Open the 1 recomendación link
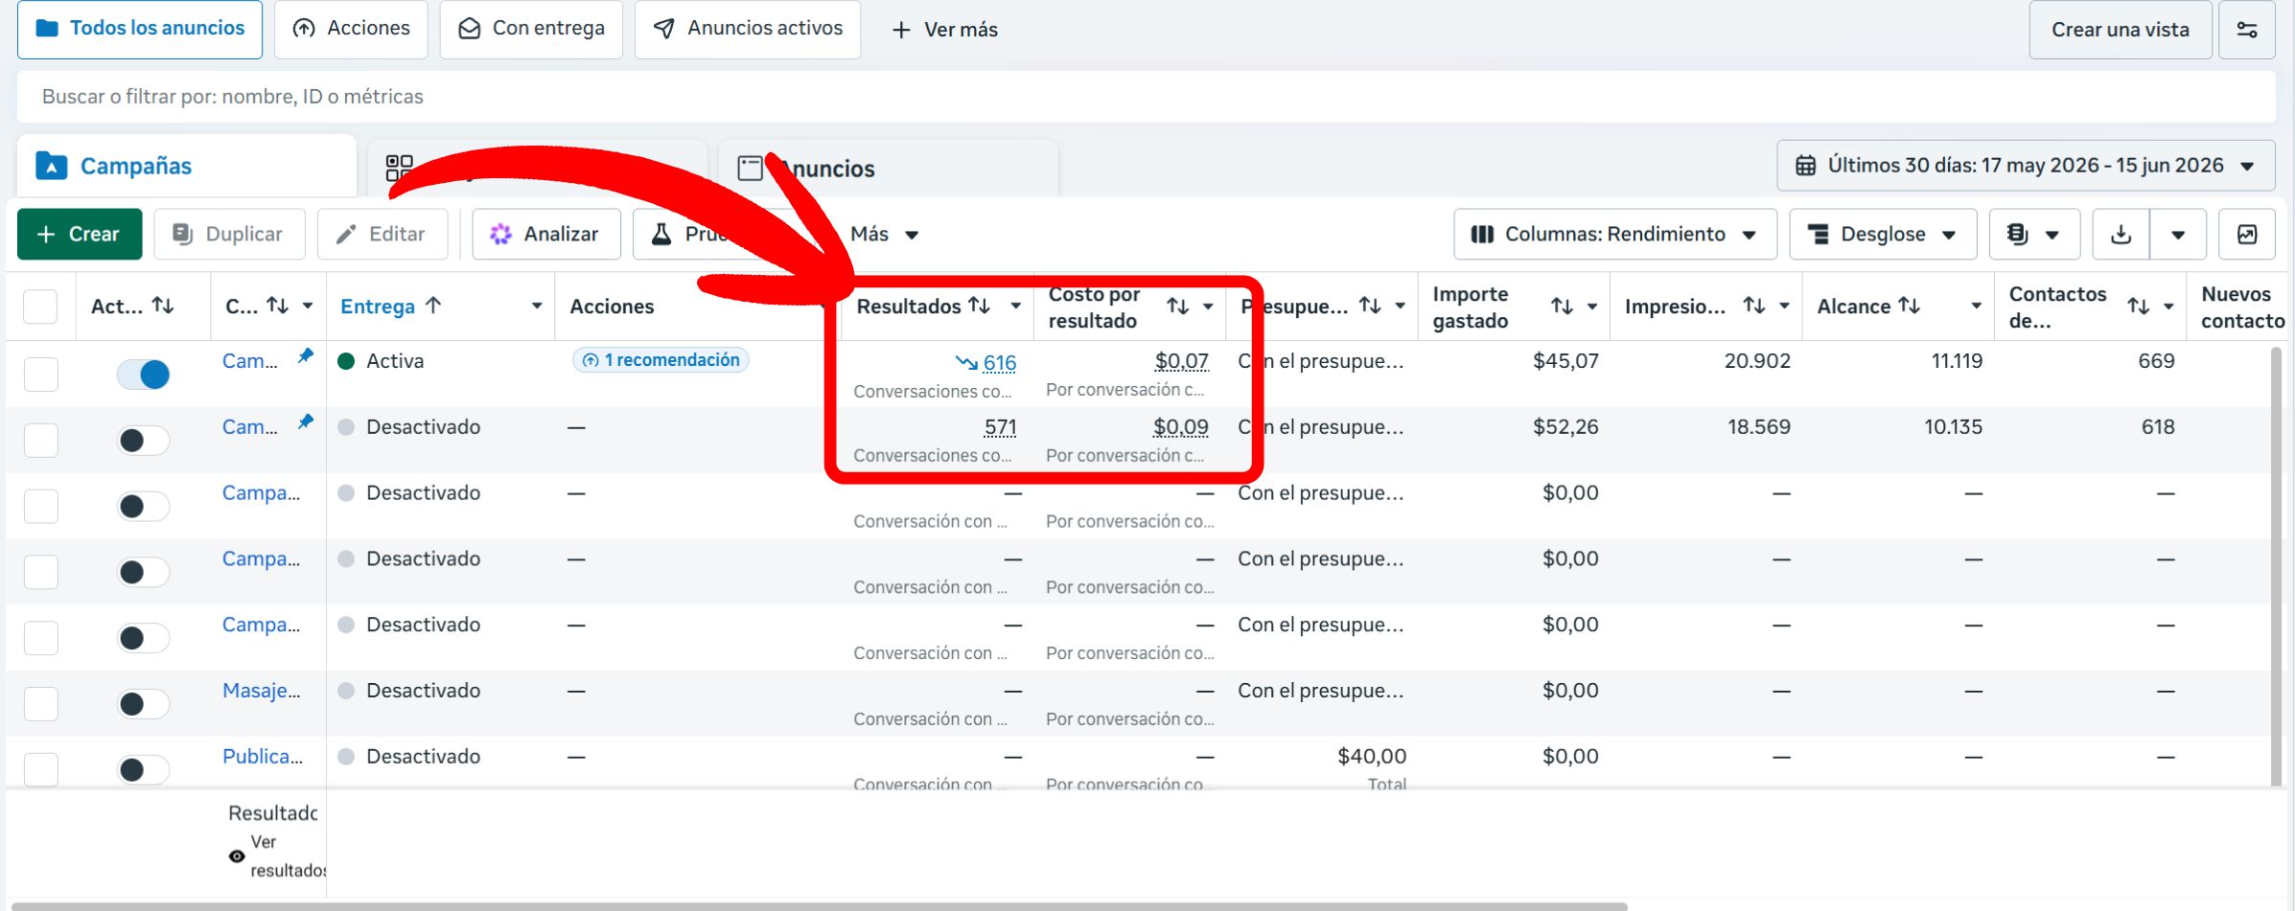The image size is (2295, 911). coord(661,360)
